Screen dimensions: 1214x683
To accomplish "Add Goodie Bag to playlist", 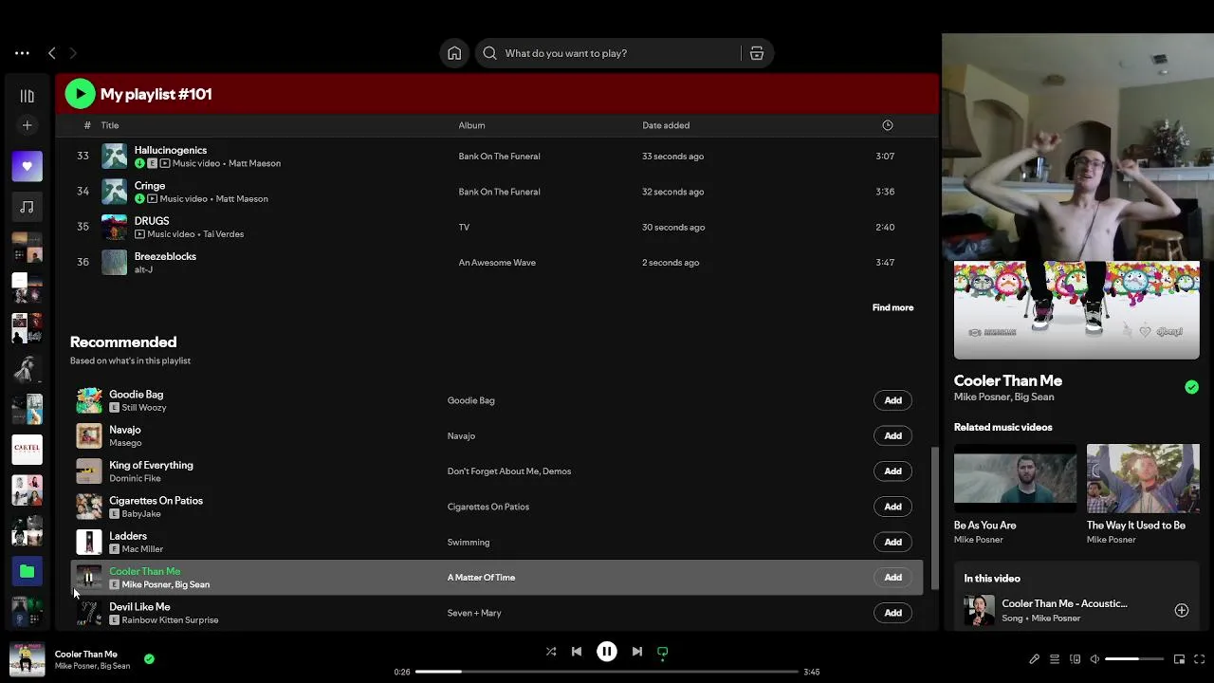I will pyautogui.click(x=893, y=400).
